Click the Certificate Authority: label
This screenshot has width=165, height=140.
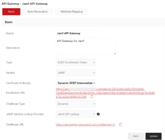coord(18,83)
